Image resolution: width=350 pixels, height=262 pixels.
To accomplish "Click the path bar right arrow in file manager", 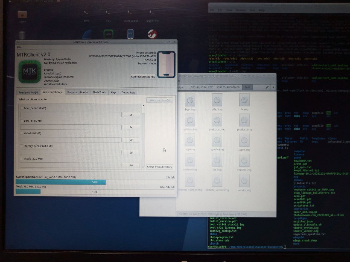I will pyautogui.click(x=273, y=87).
